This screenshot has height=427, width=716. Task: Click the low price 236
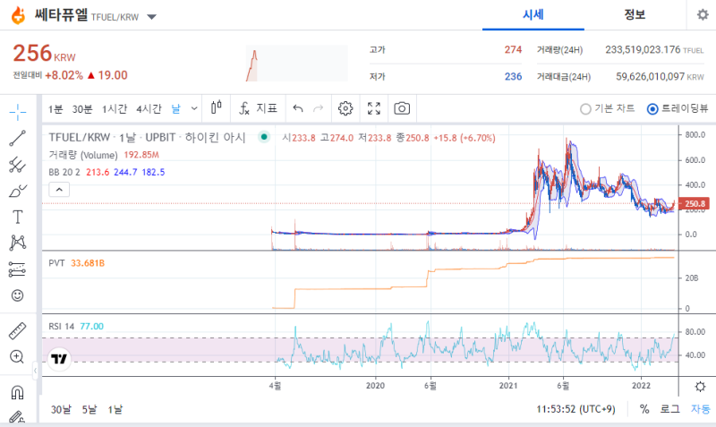click(x=513, y=77)
